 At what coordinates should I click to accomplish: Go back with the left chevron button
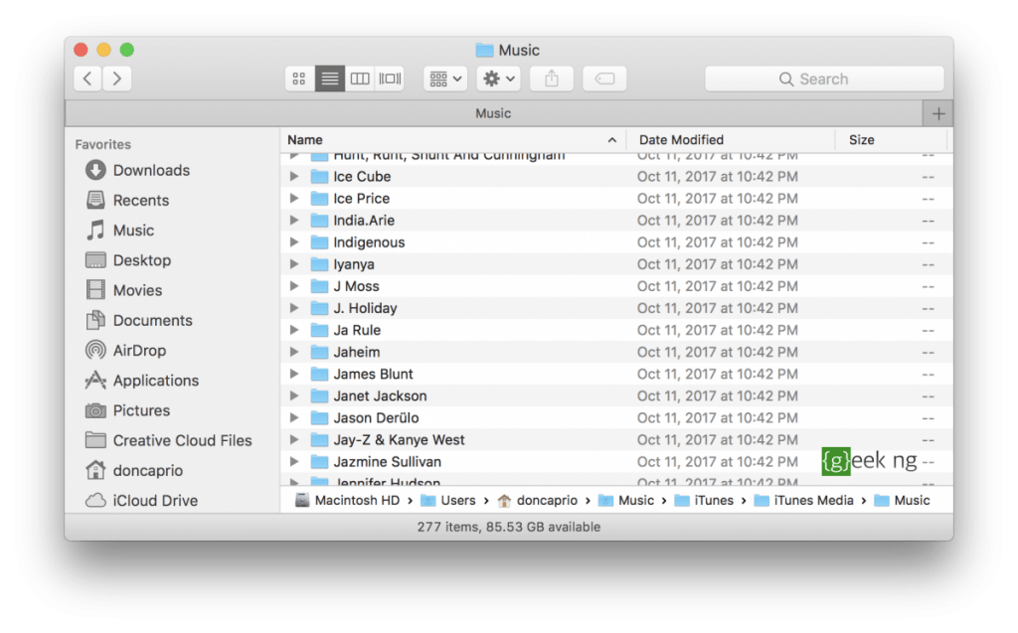(87, 79)
